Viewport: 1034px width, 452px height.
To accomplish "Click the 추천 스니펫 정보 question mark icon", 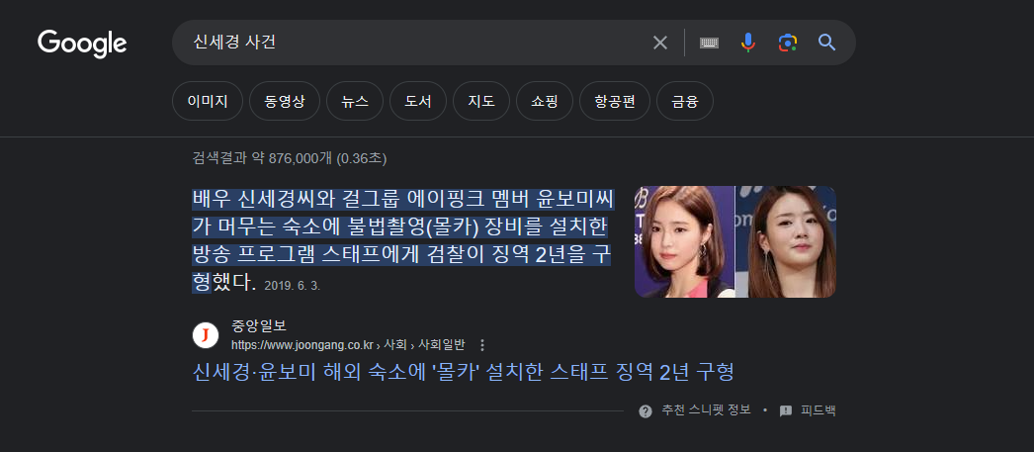I will (646, 411).
